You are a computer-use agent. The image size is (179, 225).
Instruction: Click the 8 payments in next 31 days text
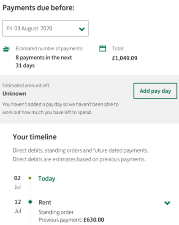tap(44, 62)
